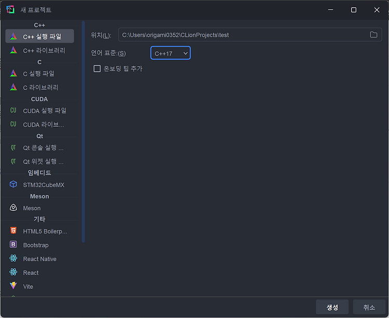389x318 pixels.
Task: Click the Qt 위젯 실행 QT icon
Action: click(x=13, y=162)
